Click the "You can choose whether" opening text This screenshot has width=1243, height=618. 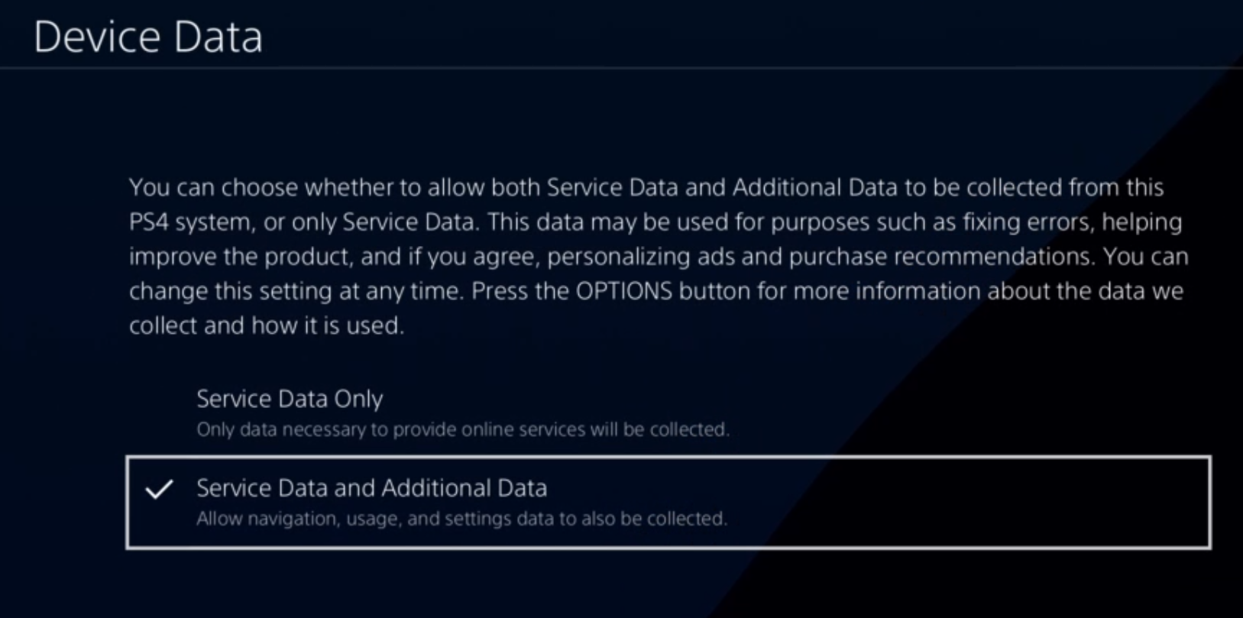275,187
